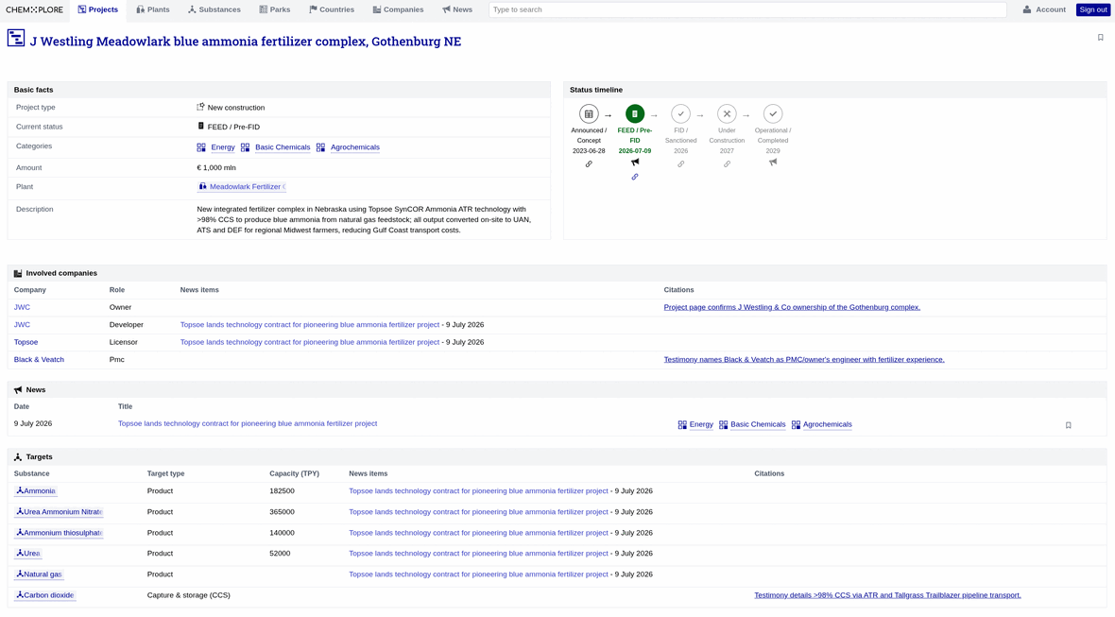The width and height of the screenshot is (1115, 617).
Task: Open the 9 July 2026 news title link
Action: 248,423
